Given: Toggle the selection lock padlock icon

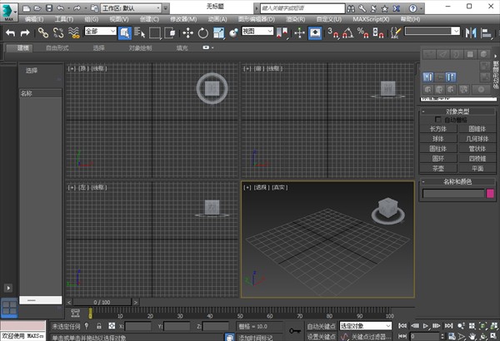Looking at the screenshot, I should (x=99, y=327).
